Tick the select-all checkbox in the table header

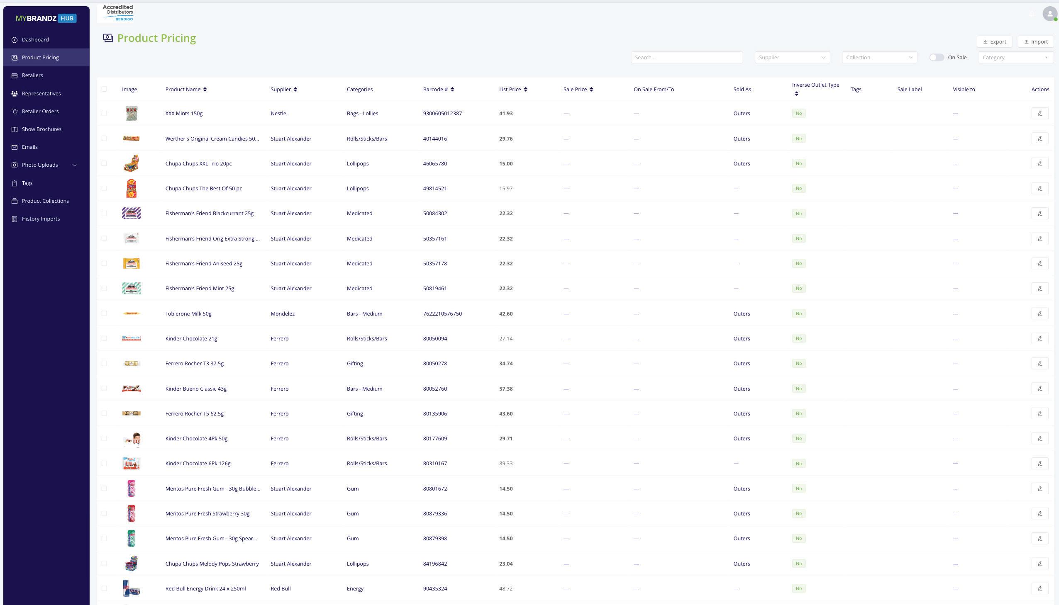[104, 89]
